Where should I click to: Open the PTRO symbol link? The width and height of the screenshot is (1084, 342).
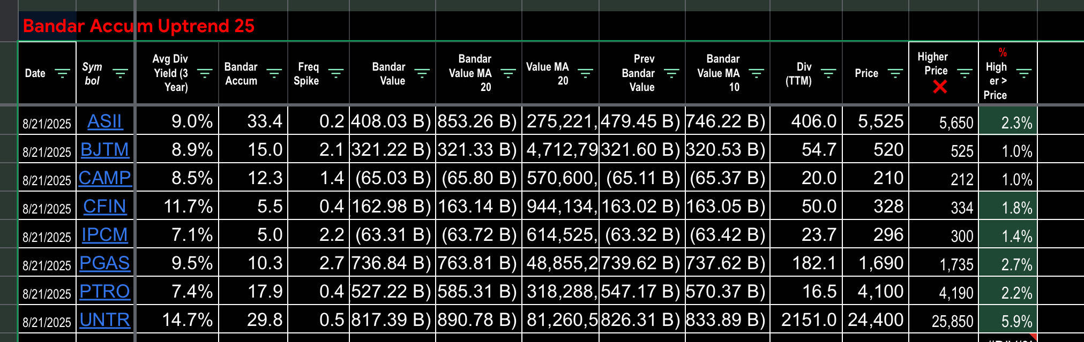point(104,292)
